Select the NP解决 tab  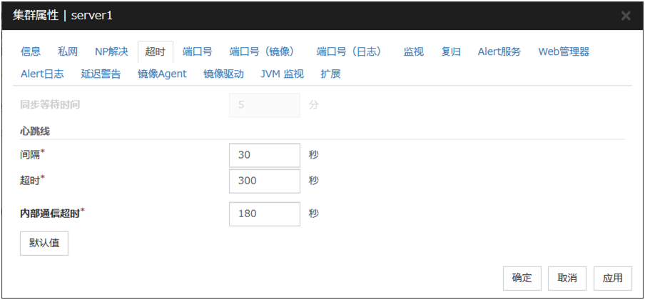111,51
